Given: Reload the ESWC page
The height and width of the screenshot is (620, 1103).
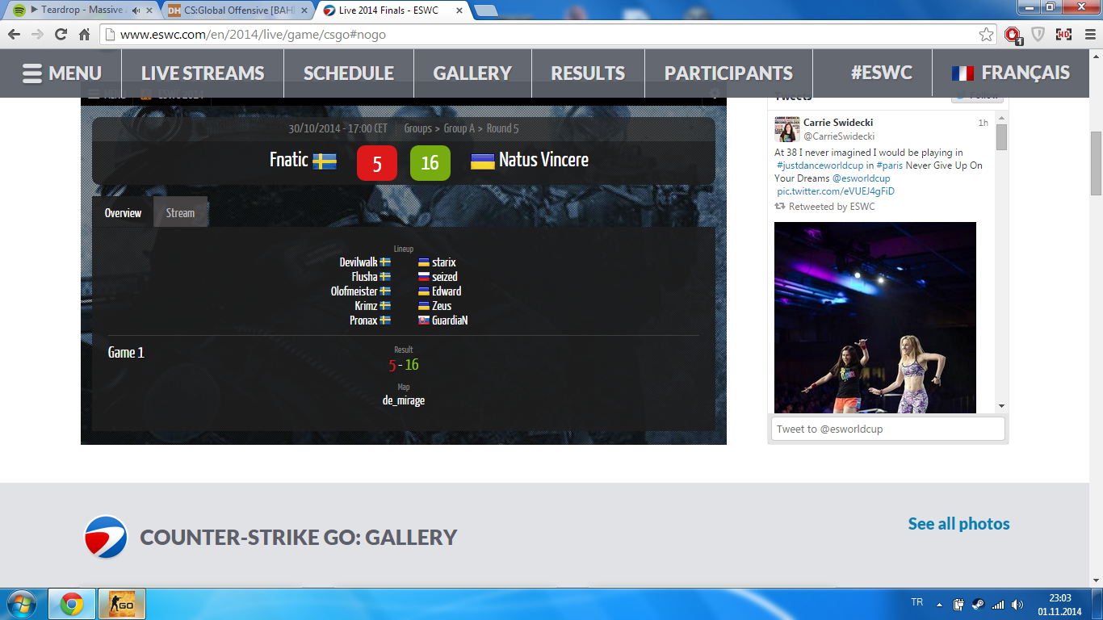Looking at the screenshot, I should 61,35.
